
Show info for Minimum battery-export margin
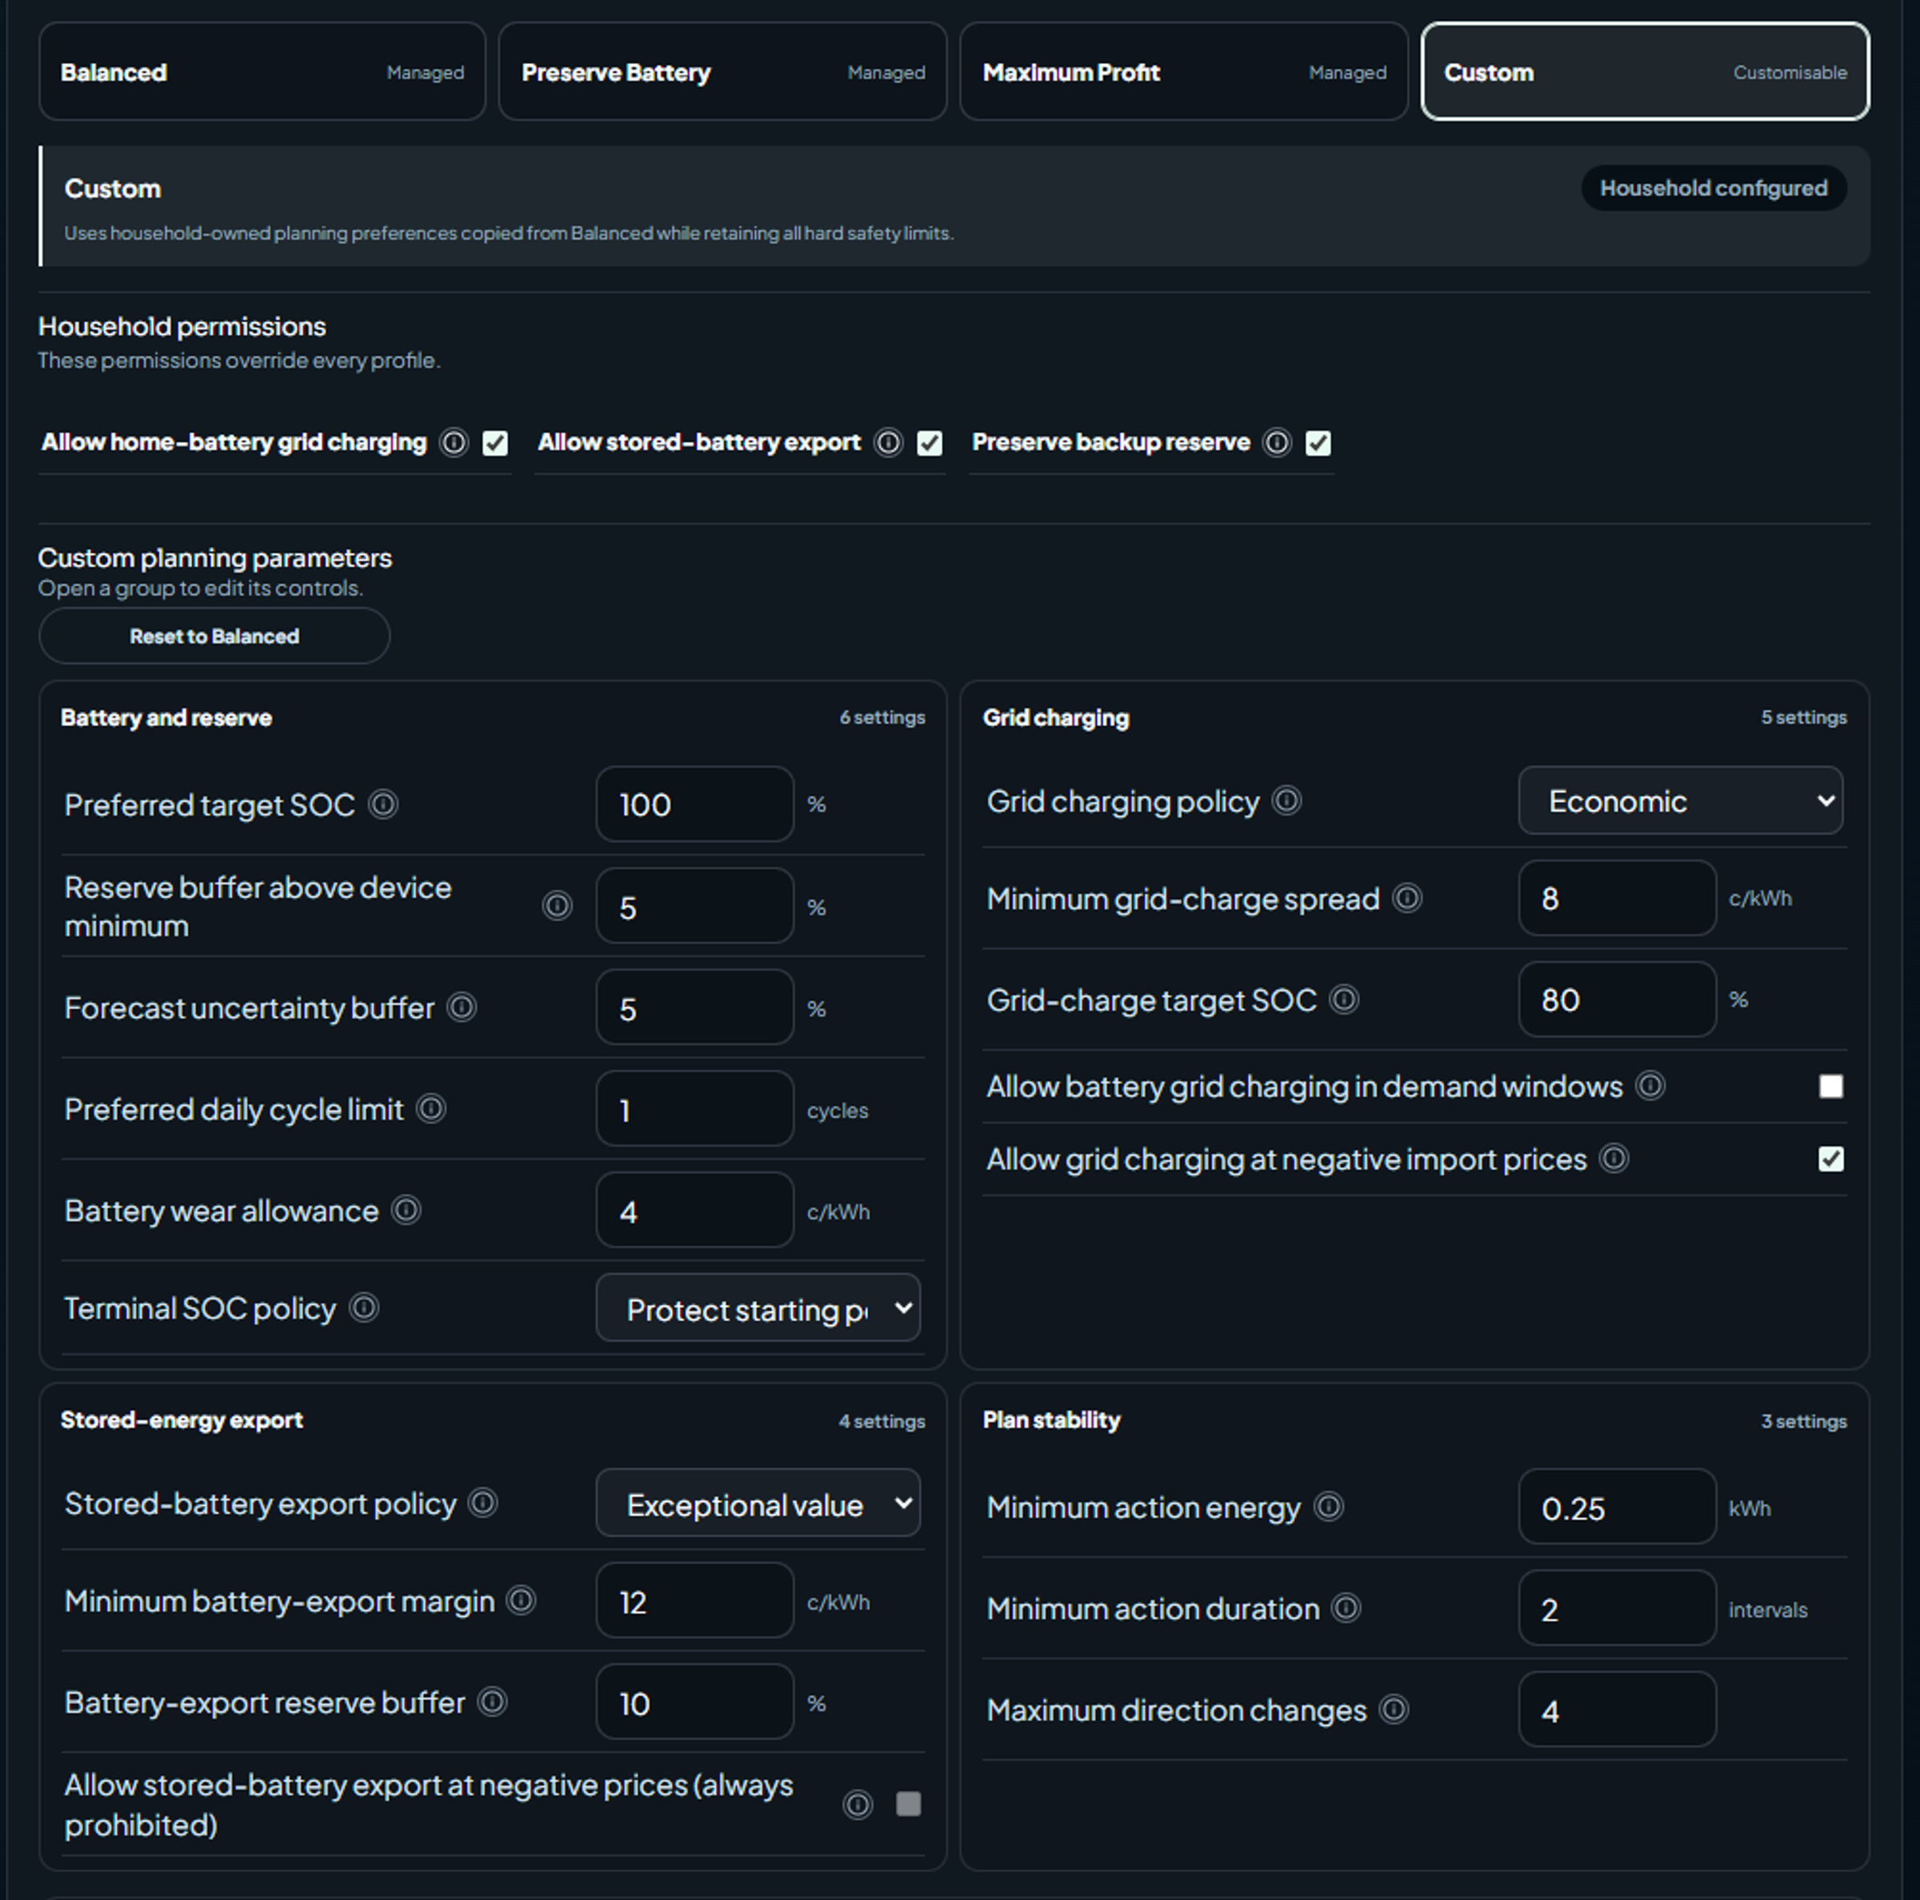click(522, 1600)
